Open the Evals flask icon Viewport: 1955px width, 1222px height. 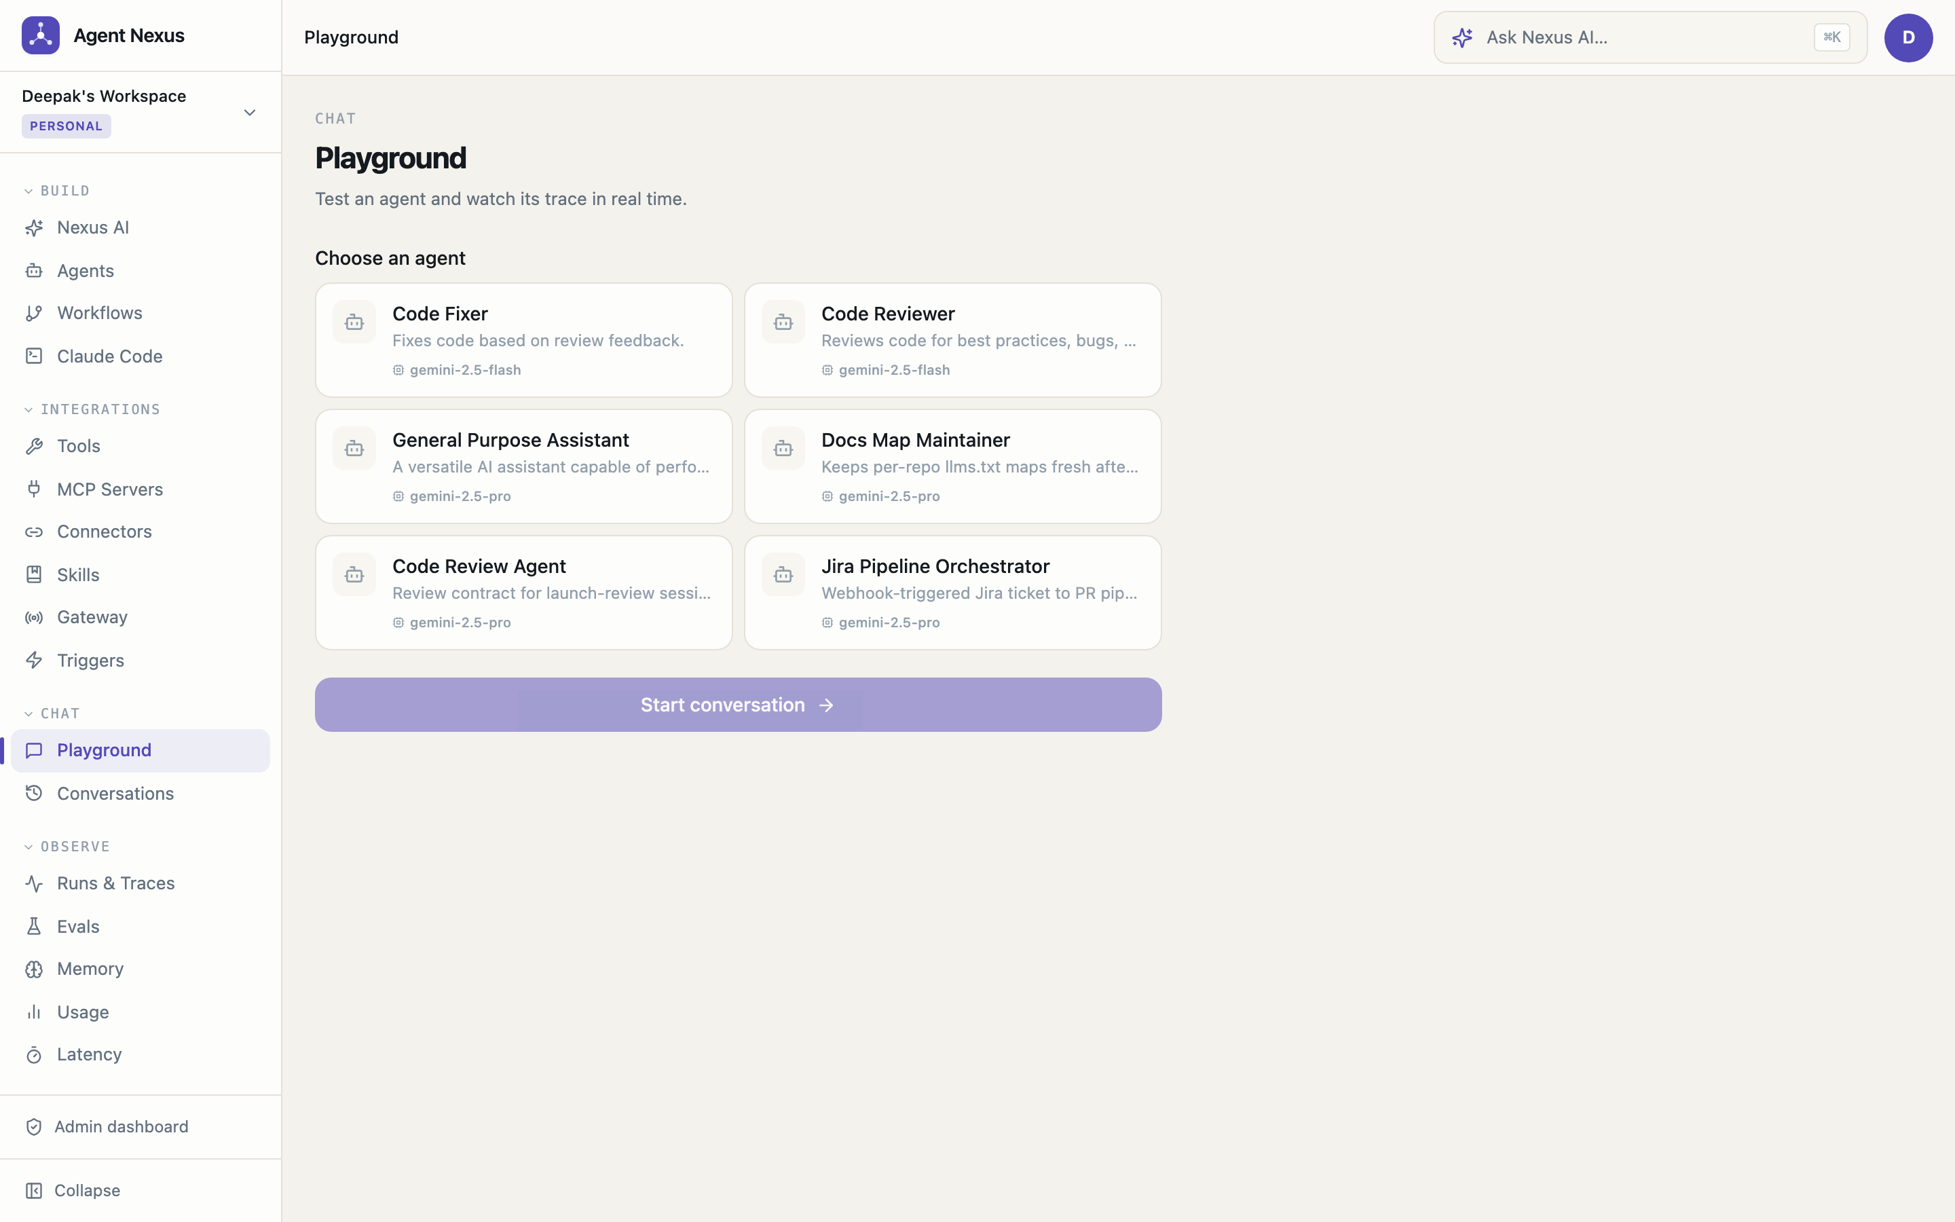pyautogui.click(x=34, y=926)
